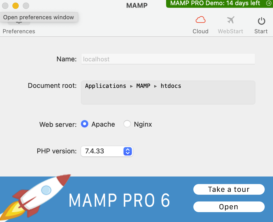
Task: Click the gray close window button
Action: (x=5, y=6)
